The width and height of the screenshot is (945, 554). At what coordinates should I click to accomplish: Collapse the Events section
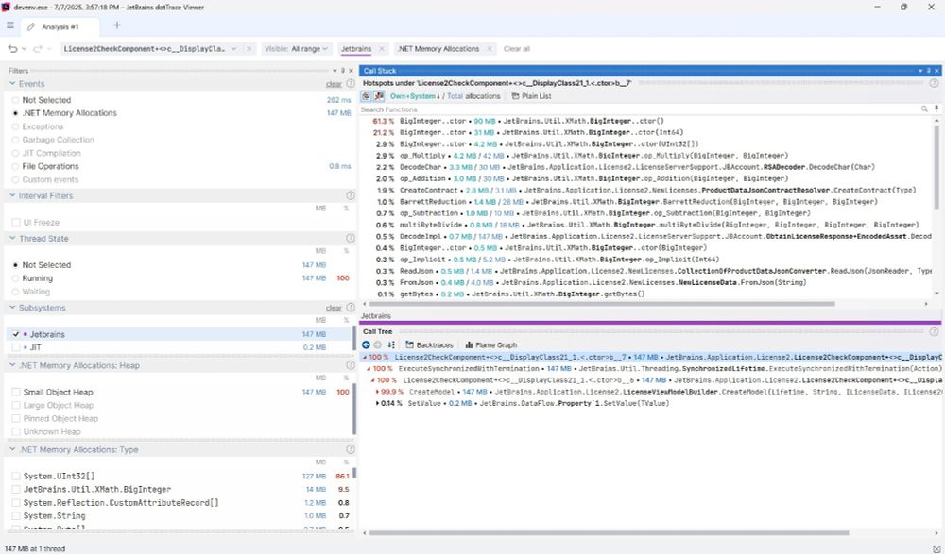point(12,84)
